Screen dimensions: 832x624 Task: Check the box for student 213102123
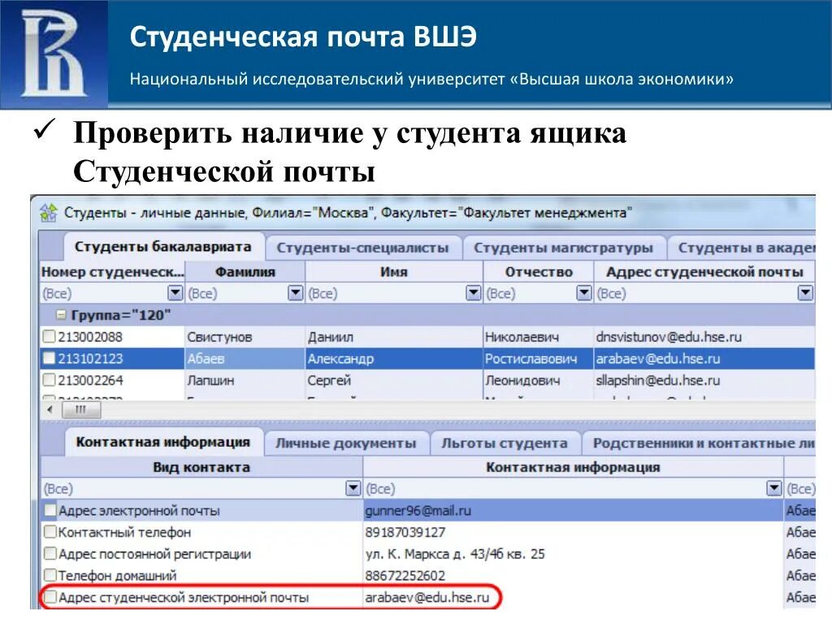pyautogui.click(x=49, y=358)
